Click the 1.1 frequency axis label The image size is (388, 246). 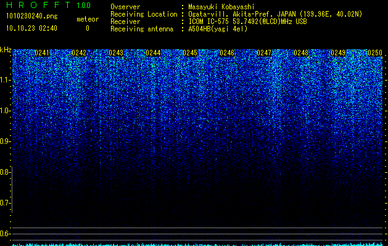[x=5, y=80]
